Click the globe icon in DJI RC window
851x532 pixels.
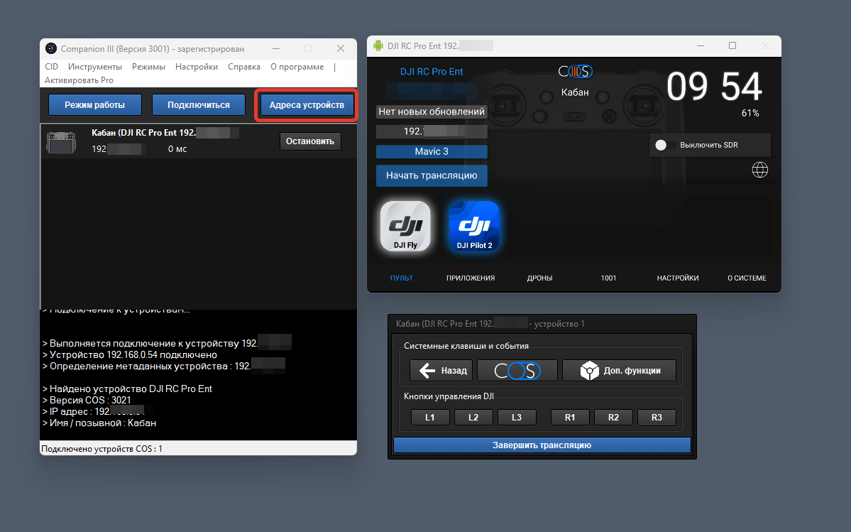[x=760, y=170]
